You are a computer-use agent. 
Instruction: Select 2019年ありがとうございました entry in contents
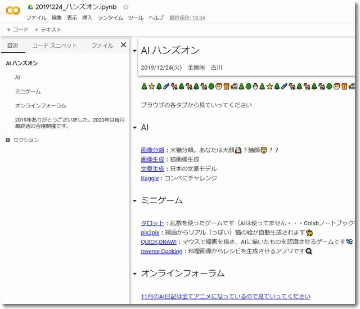click(x=70, y=123)
